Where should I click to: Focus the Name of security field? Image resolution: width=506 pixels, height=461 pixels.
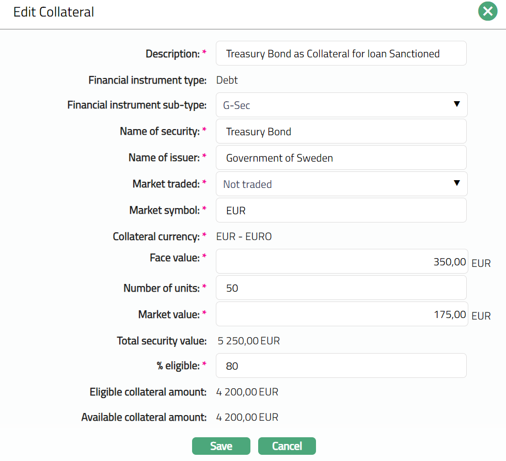[341, 132]
